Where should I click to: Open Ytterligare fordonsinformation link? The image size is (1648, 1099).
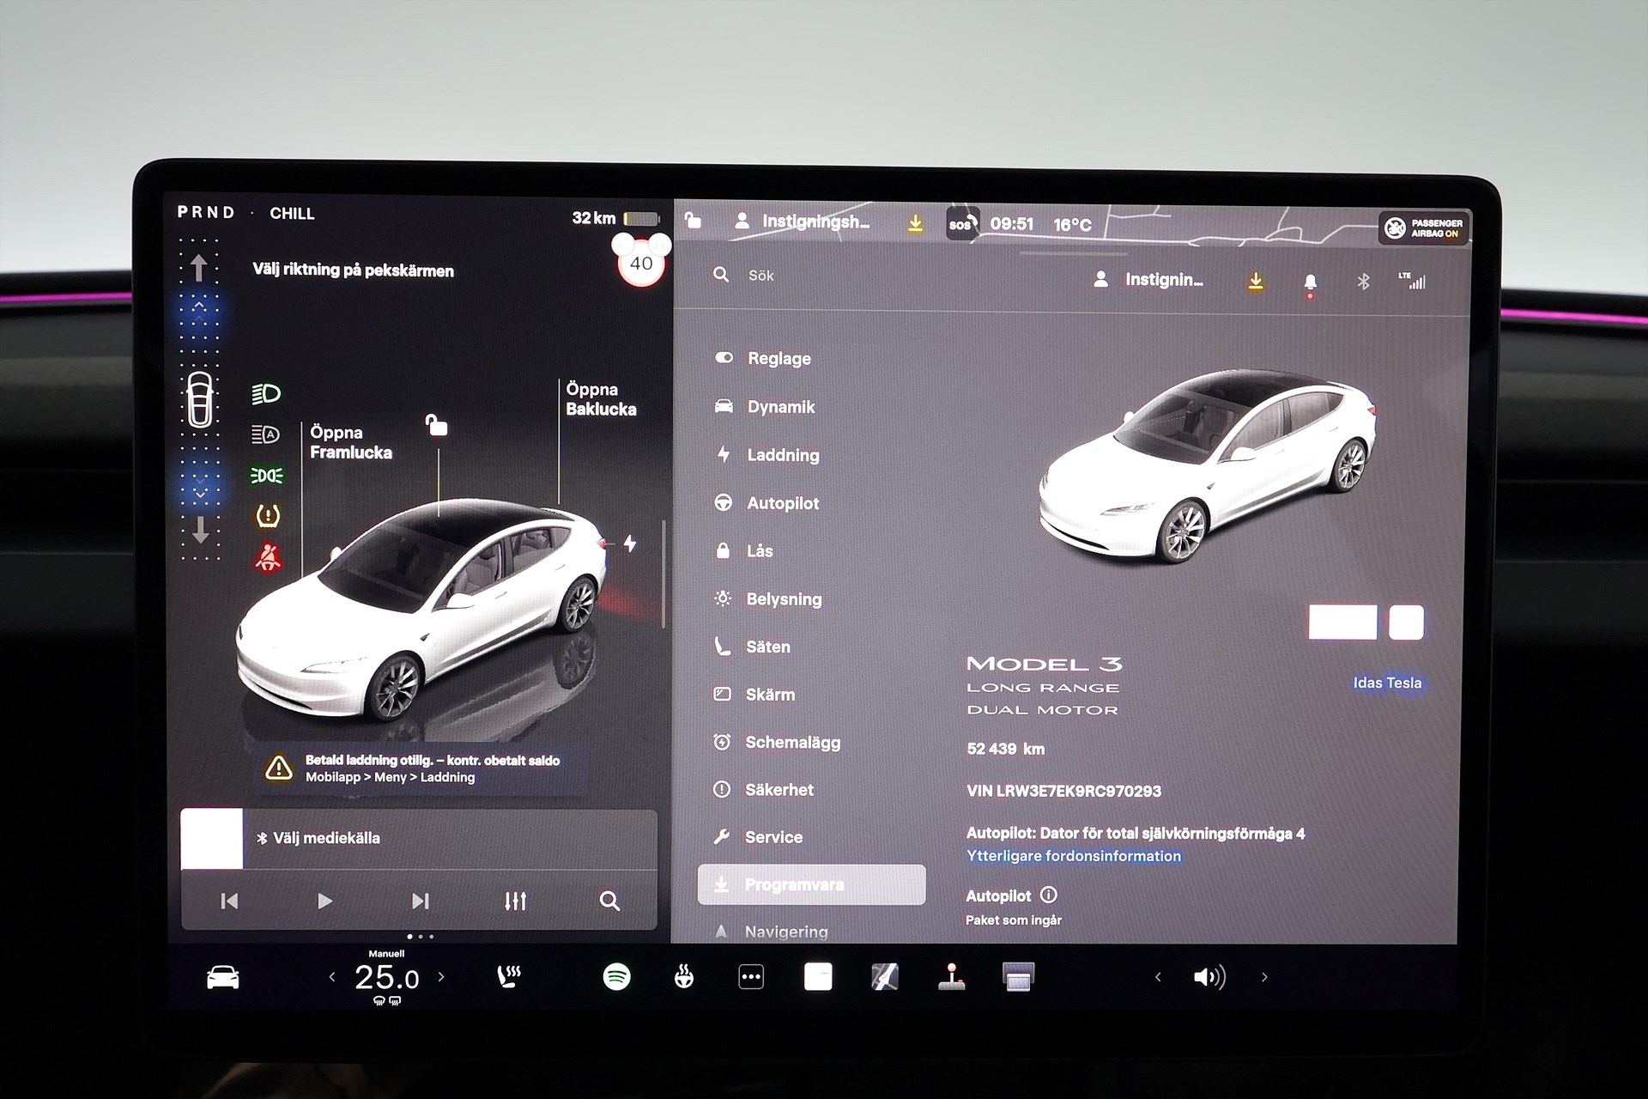click(1074, 856)
